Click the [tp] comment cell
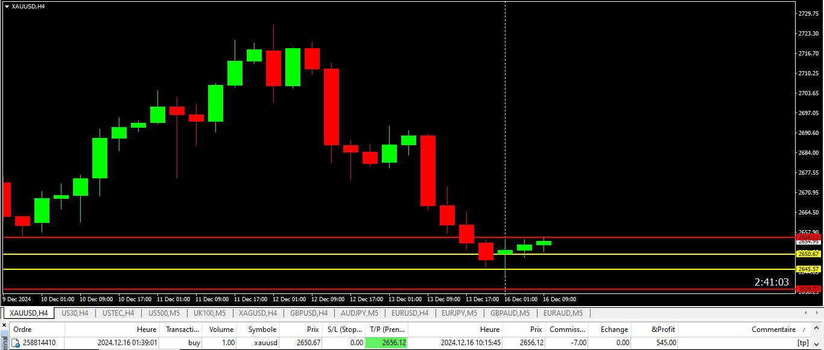This screenshot has width=824, height=350. 803,343
